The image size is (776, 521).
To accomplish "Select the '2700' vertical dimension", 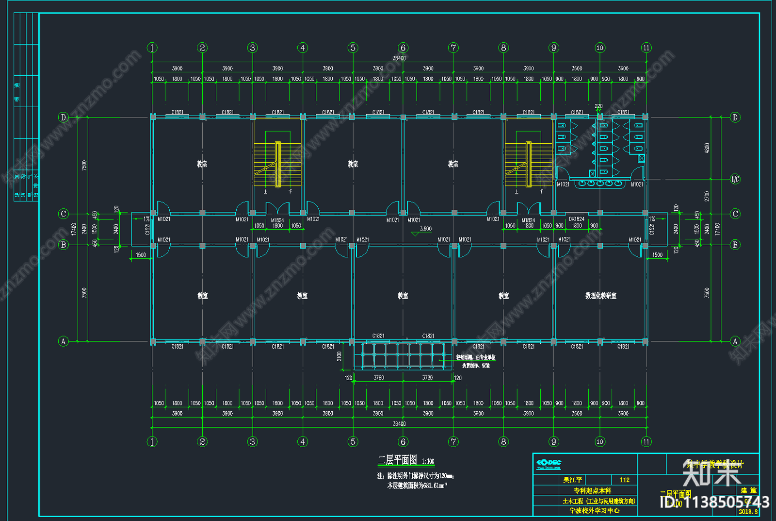I will pos(707,196).
